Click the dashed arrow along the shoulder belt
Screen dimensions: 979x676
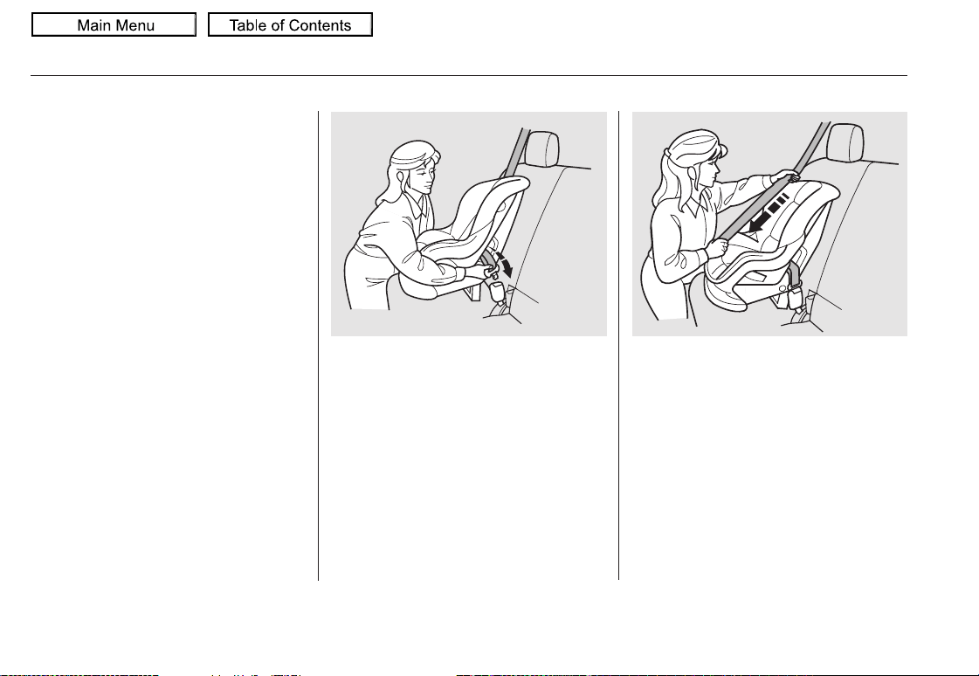coord(767,216)
